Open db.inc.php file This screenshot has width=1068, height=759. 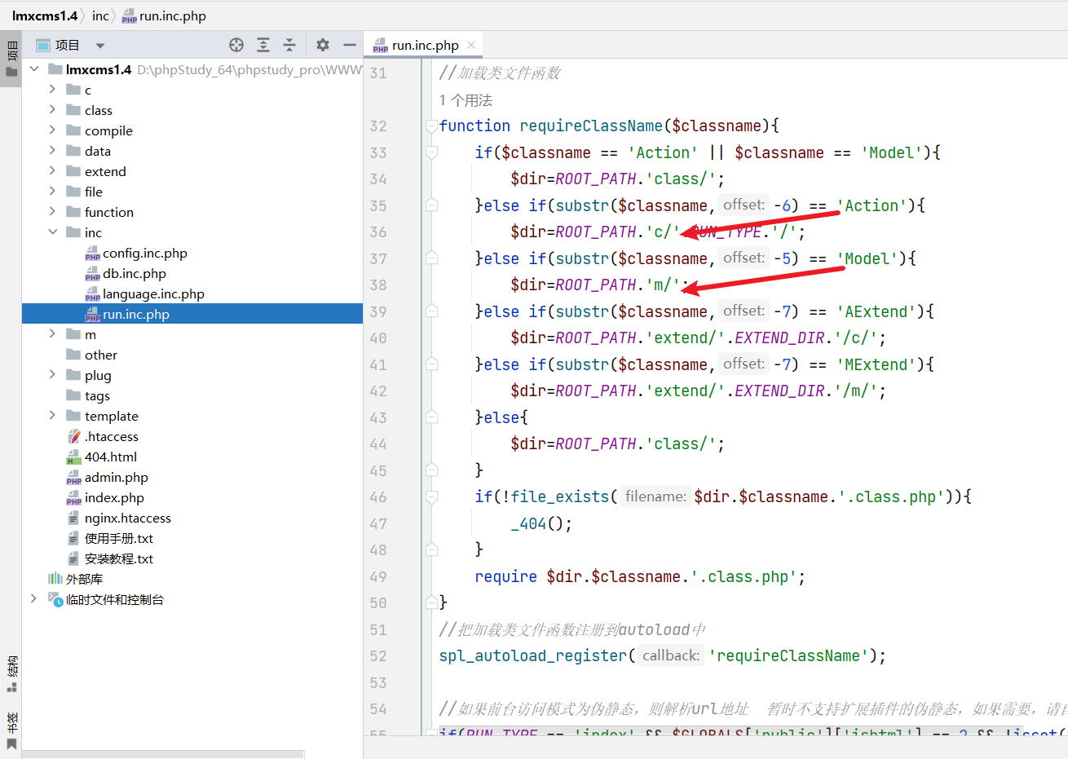click(134, 273)
